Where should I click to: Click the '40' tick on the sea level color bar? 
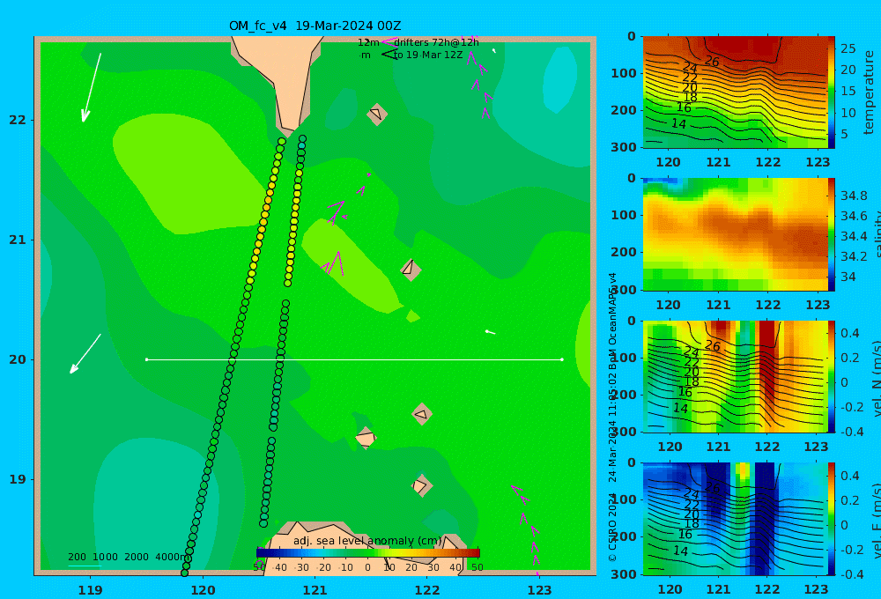455,567
